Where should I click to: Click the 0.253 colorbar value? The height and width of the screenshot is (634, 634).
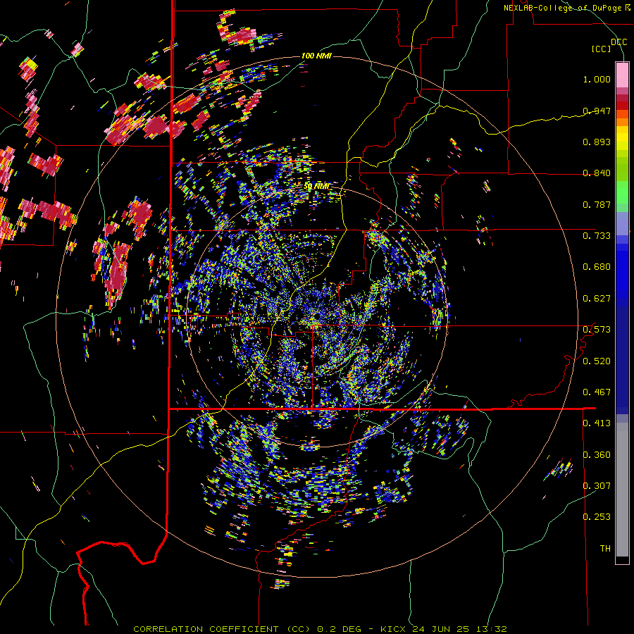(597, 517)
